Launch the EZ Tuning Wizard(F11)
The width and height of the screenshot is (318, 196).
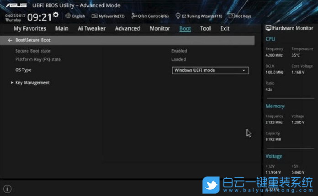tap(199, 16)
